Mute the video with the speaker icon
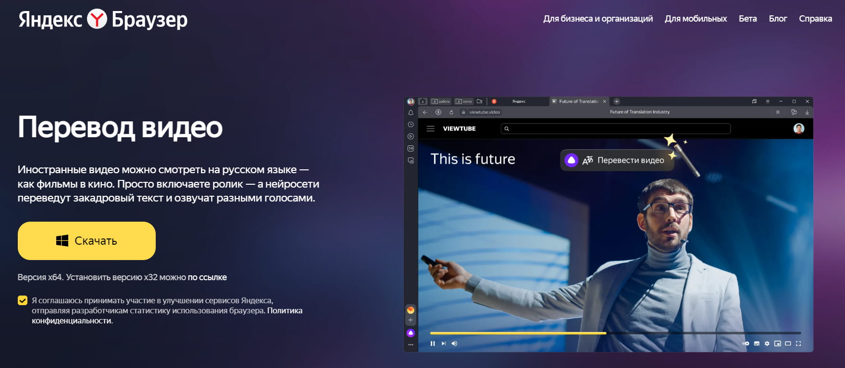The height and width of the screenshot is (368, 845). [455, 344]
